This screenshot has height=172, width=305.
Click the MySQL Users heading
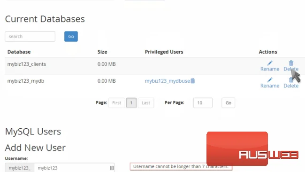pyautogui.click(x=33, y=132)
